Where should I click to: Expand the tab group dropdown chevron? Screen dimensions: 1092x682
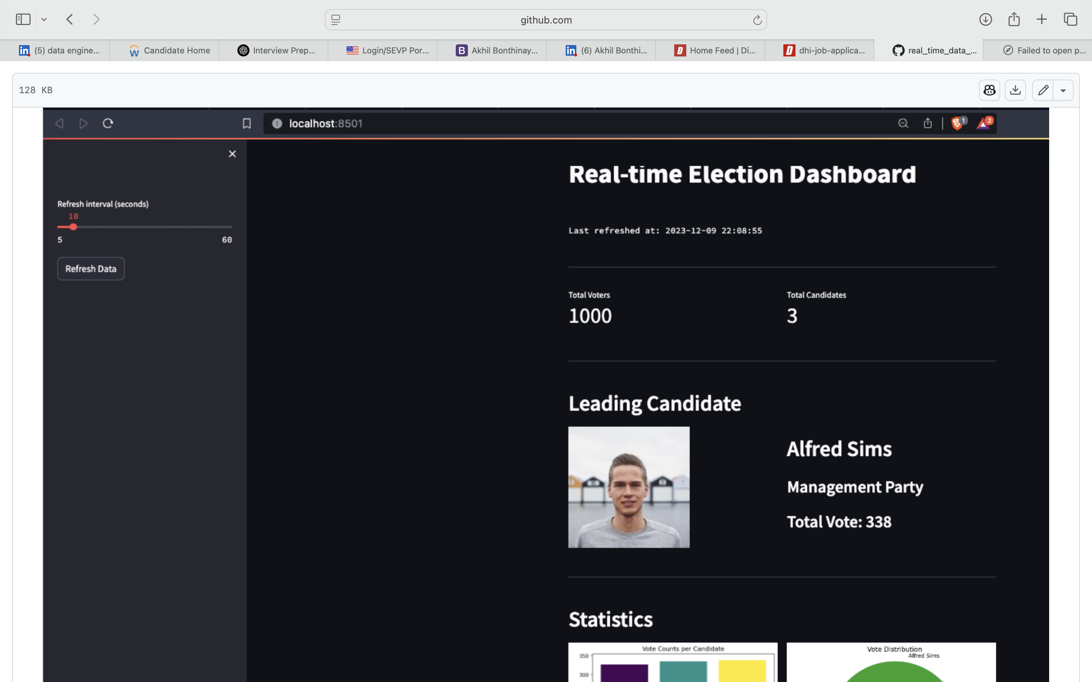pos(44,19)
